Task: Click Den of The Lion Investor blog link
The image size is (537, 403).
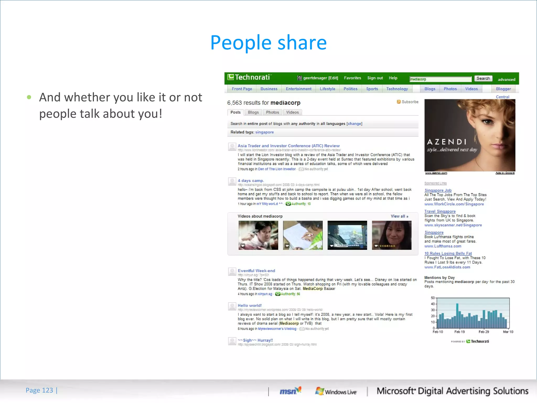Action: coord(277,169)
